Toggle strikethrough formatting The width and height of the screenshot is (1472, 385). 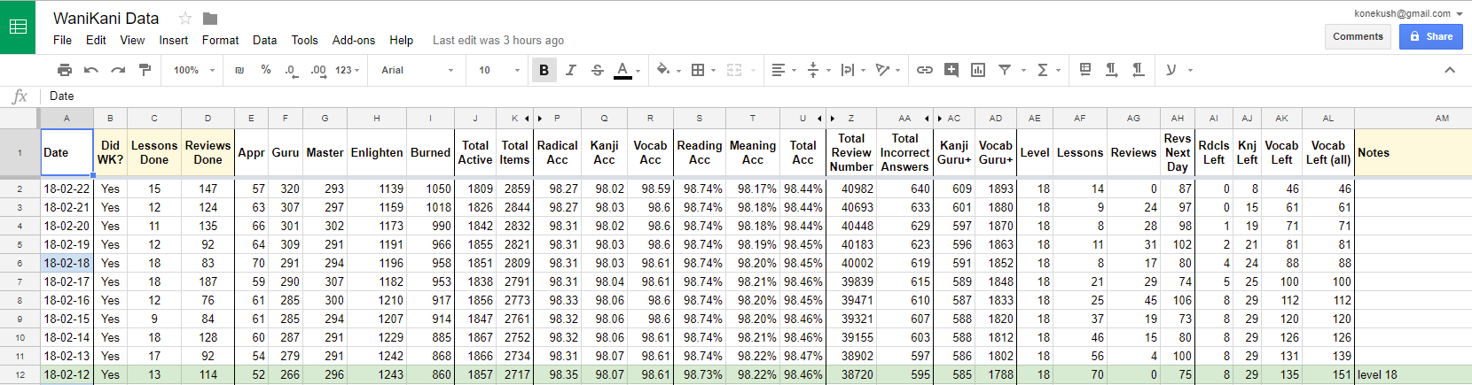[597, 70]
